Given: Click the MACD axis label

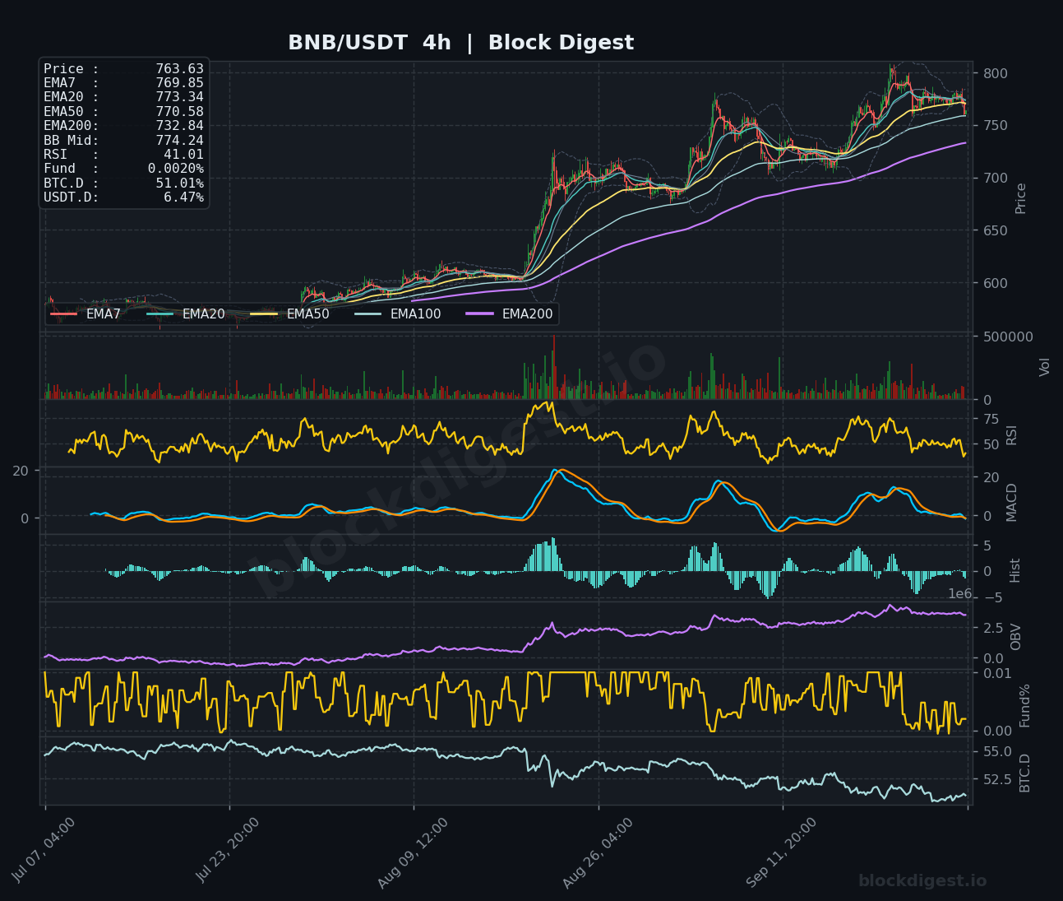Looking at the screenshot, I should [x=1012, y=502].
